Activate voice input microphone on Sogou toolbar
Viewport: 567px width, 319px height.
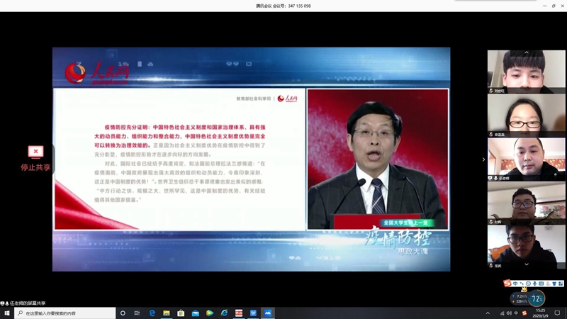(x=535, y=284)
